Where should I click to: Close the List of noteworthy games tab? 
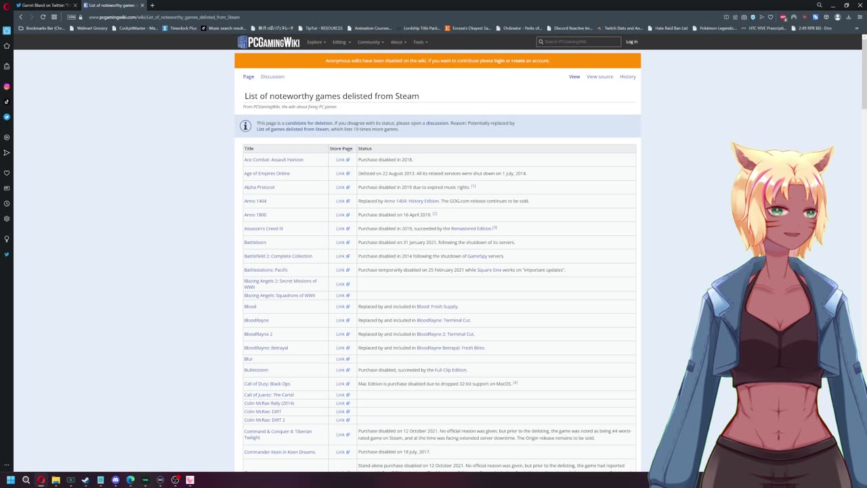[x=142, y=5]
